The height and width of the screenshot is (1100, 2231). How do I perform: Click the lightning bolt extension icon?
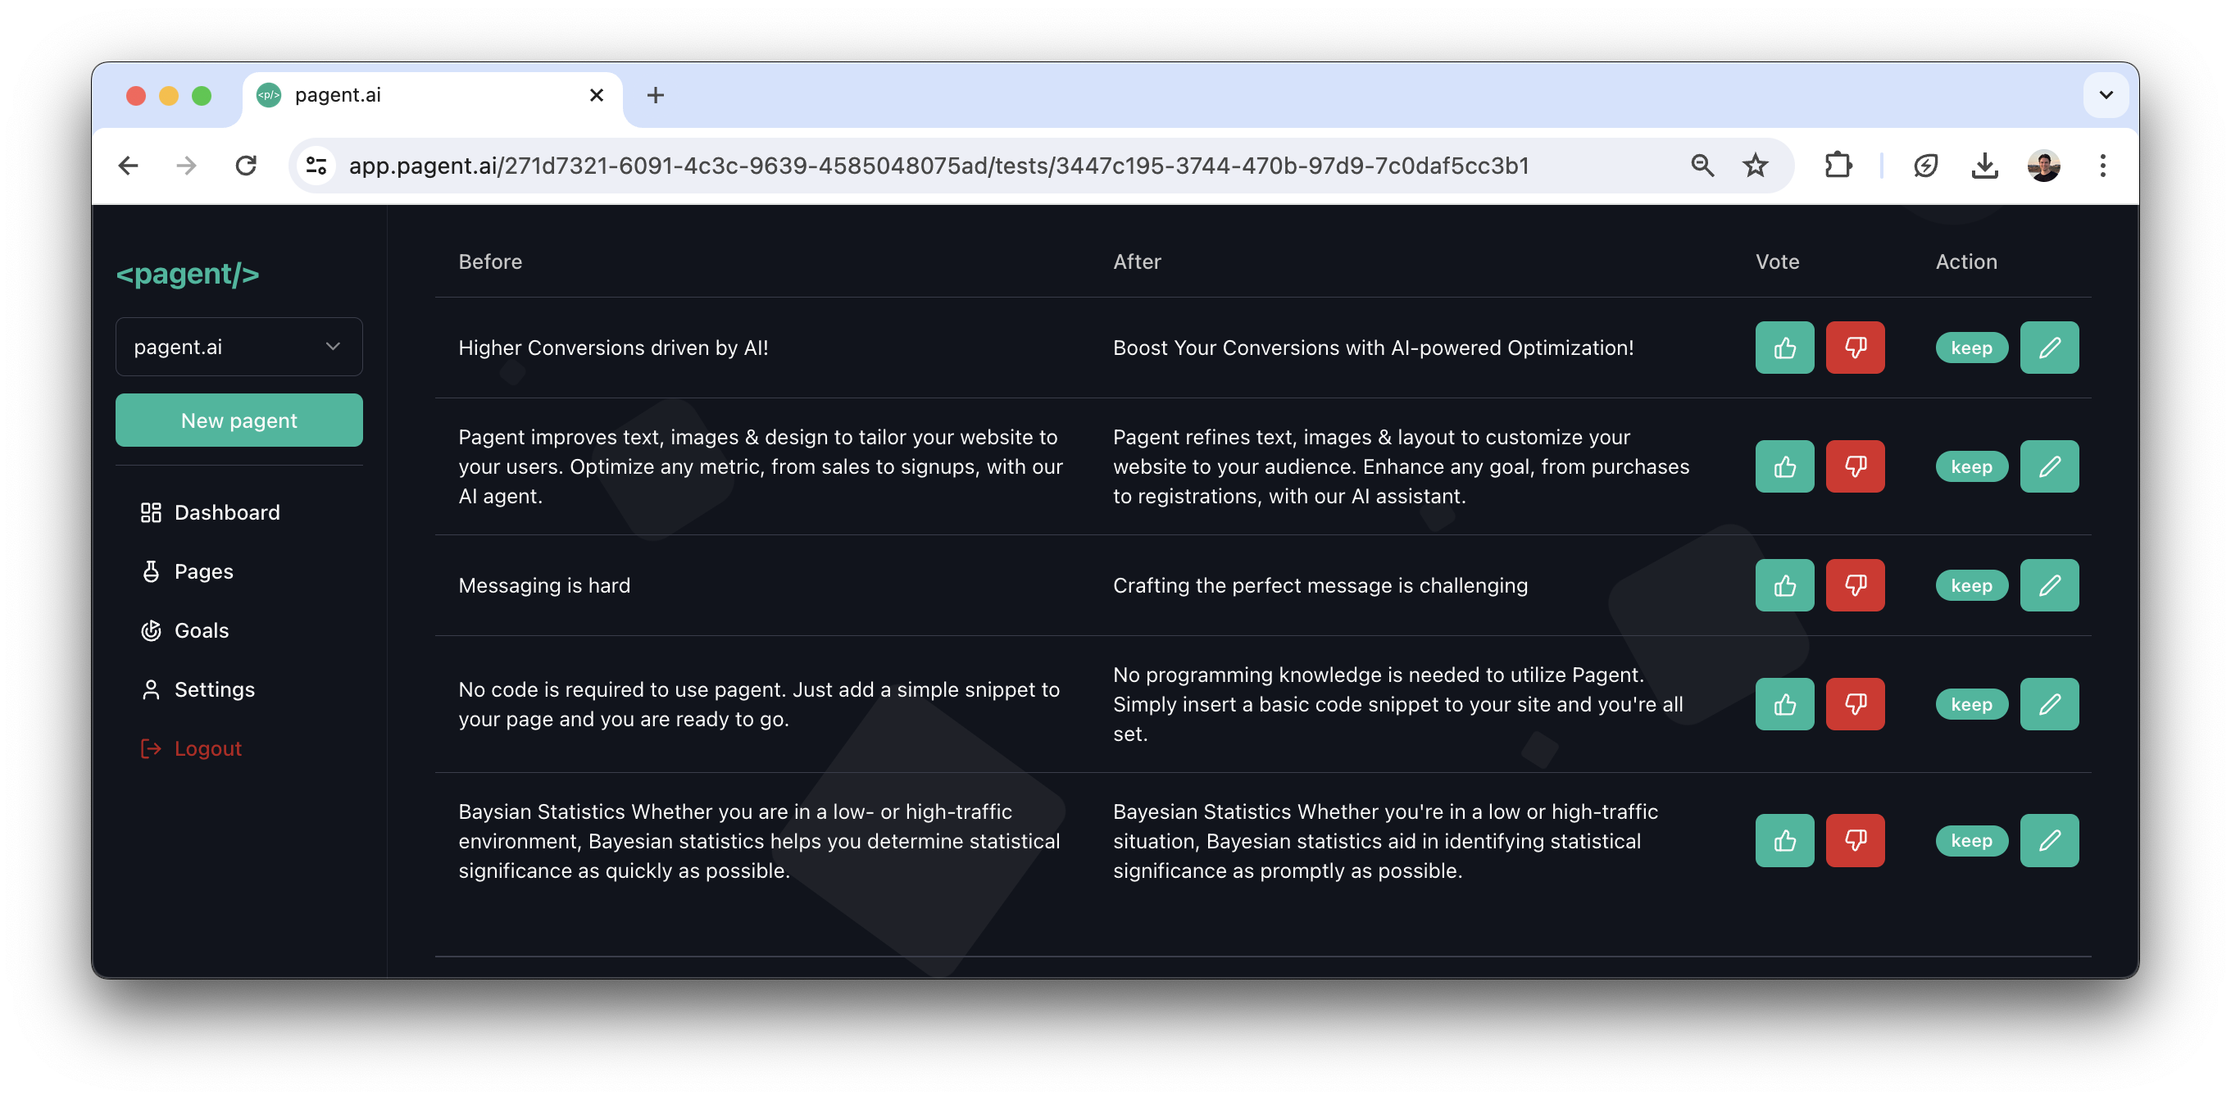(1924, 165)
